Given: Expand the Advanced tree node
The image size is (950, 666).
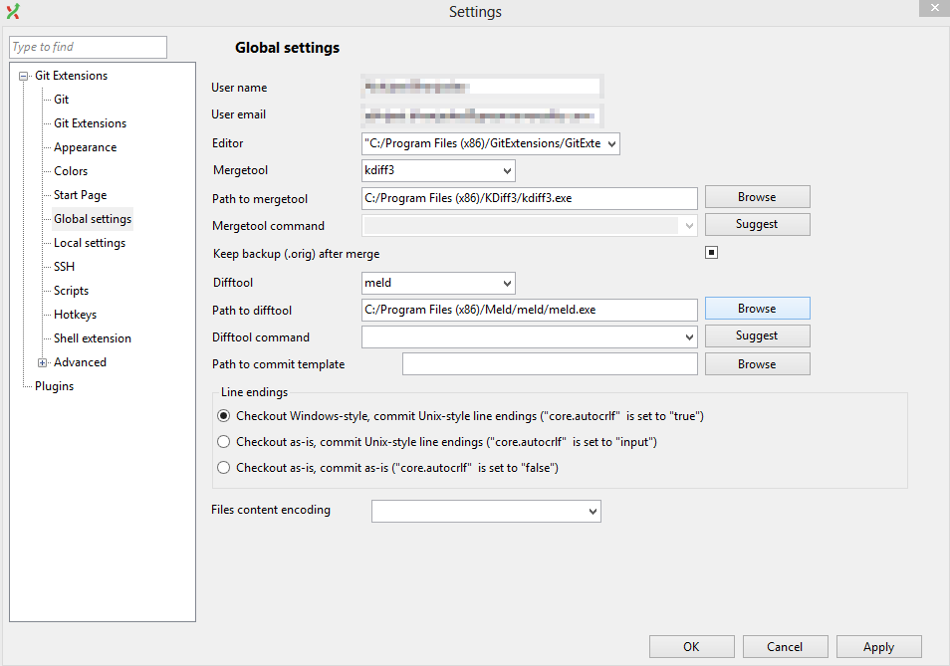Looking at the screenshot, I should tap(43, 362).
